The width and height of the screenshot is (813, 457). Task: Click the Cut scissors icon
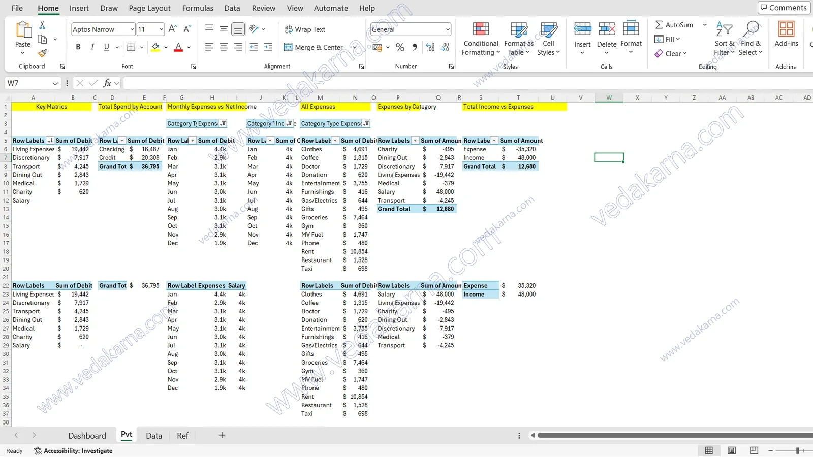pyautogui.click(x=42, y=25)
